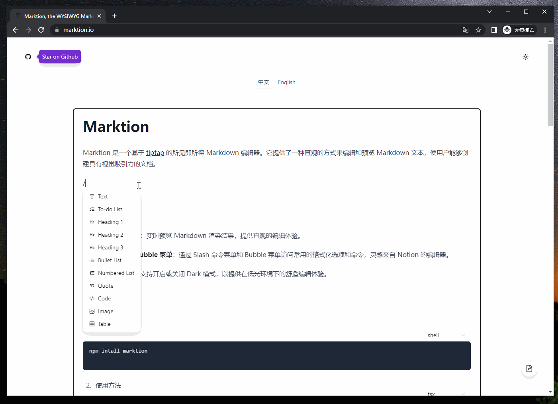Screen dimensions: 558x404
Task: Insert an Image from the menu
Action: click(112, 311)
